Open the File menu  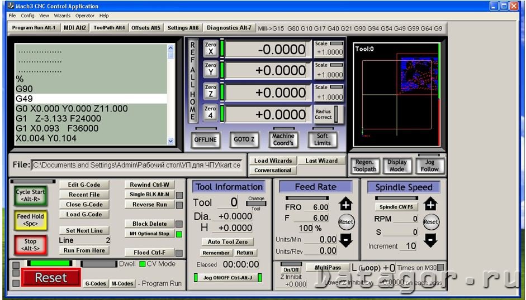click(12, 16)
